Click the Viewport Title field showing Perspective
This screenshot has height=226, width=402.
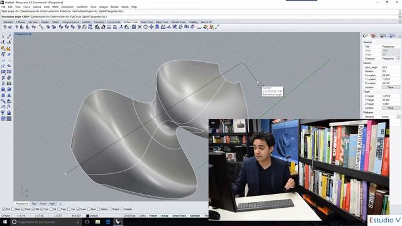pyautogui.click(x=391, y=46)
